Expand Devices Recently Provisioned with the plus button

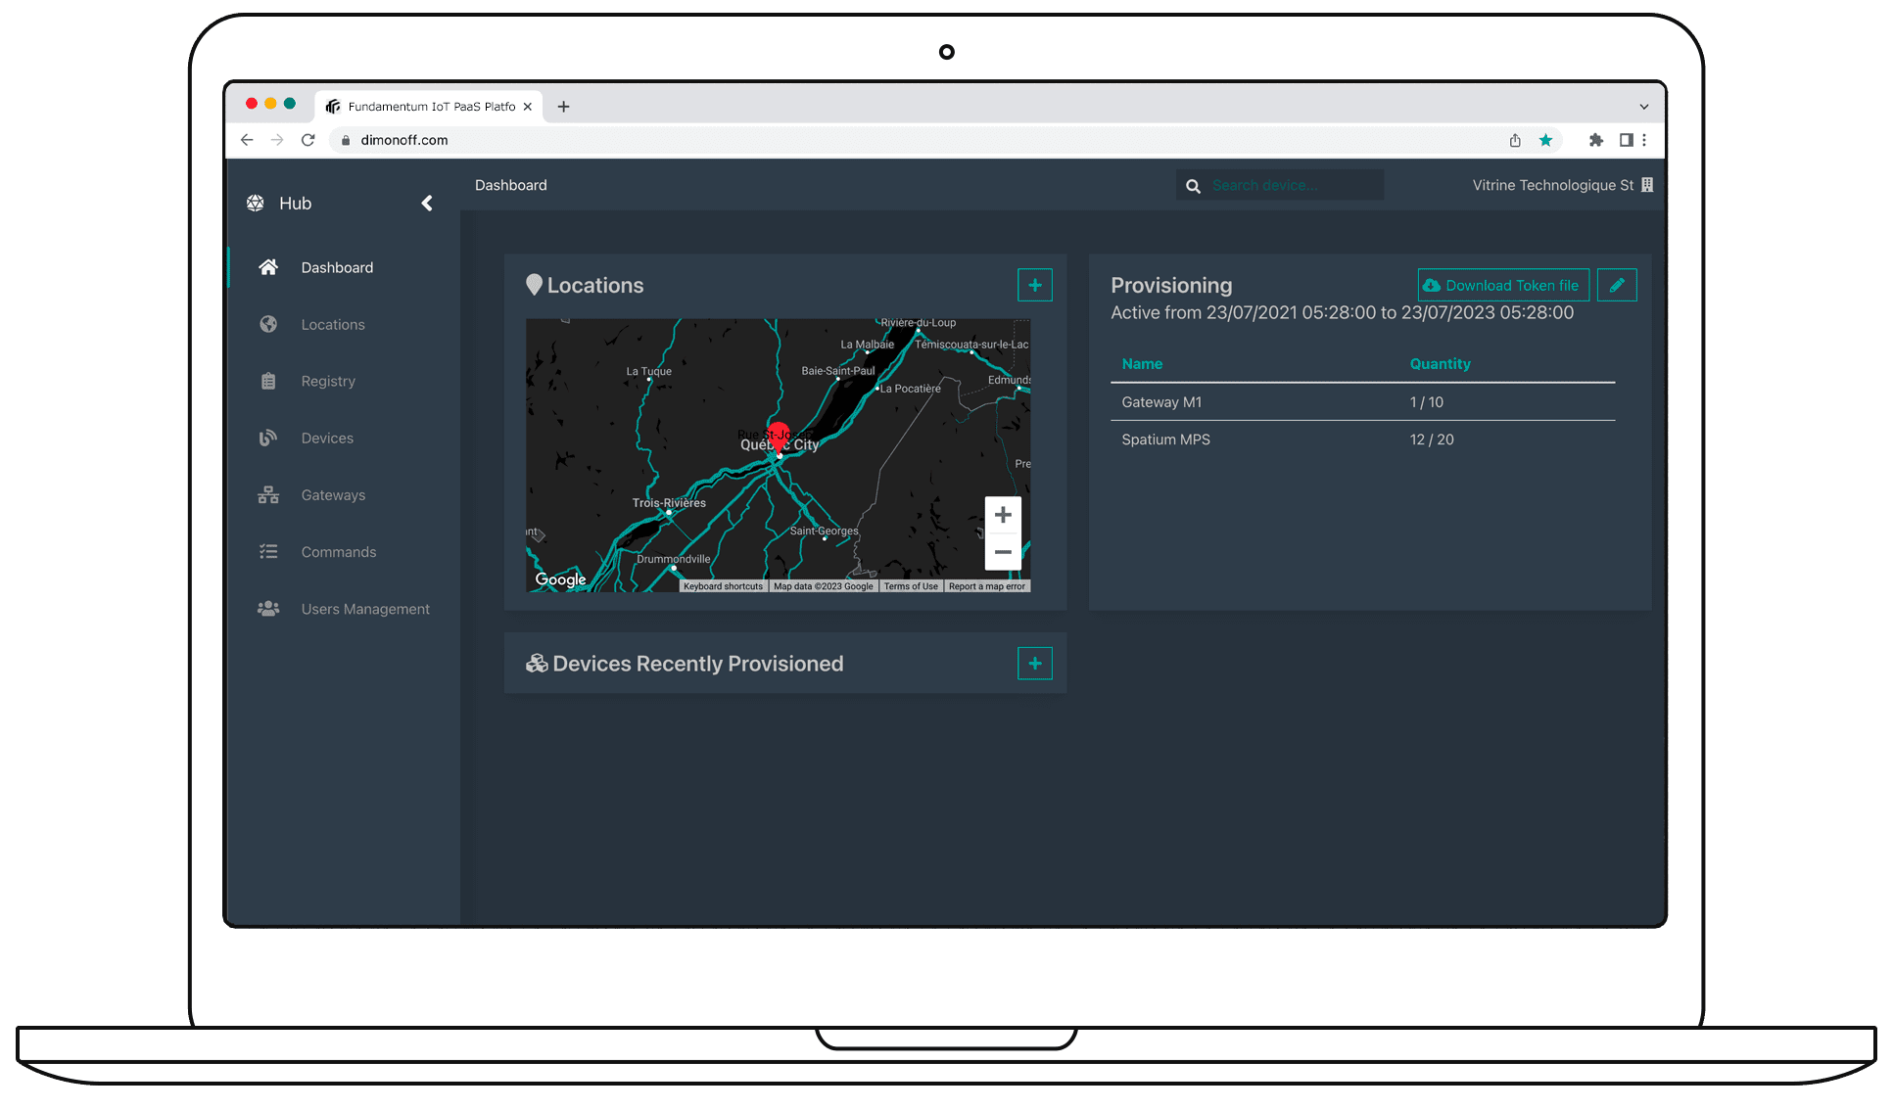[x=1035, y=663]
